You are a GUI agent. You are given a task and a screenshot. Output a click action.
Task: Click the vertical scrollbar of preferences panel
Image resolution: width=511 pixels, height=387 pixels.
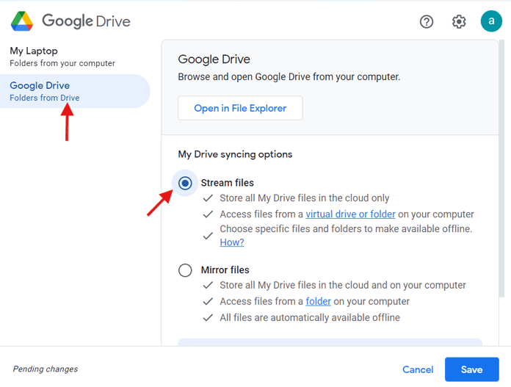501,170
